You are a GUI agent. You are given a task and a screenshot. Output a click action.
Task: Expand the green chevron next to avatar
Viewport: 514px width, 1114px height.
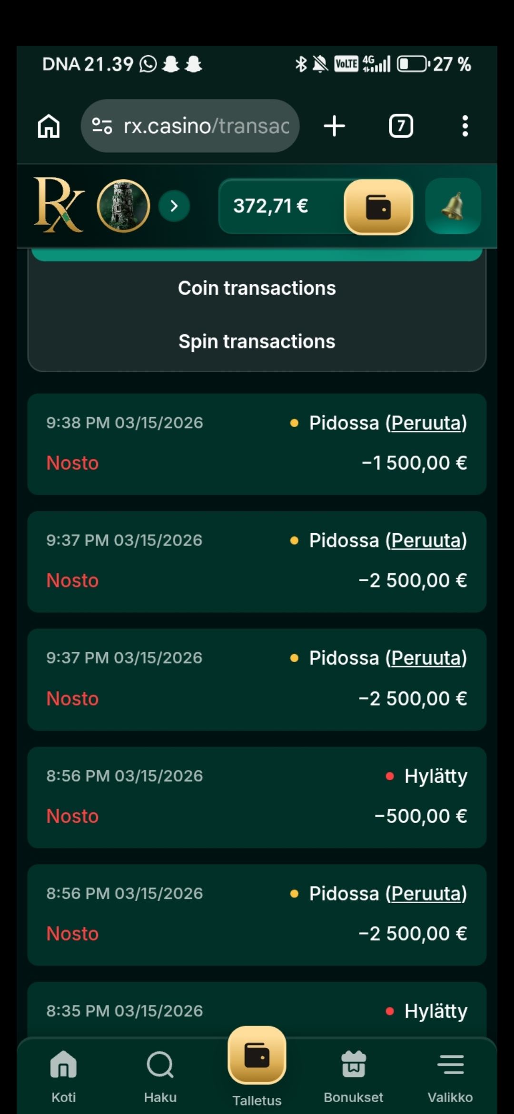click(174, 206)
